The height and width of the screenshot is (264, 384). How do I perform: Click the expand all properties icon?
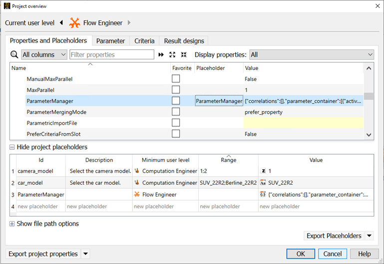173,55
